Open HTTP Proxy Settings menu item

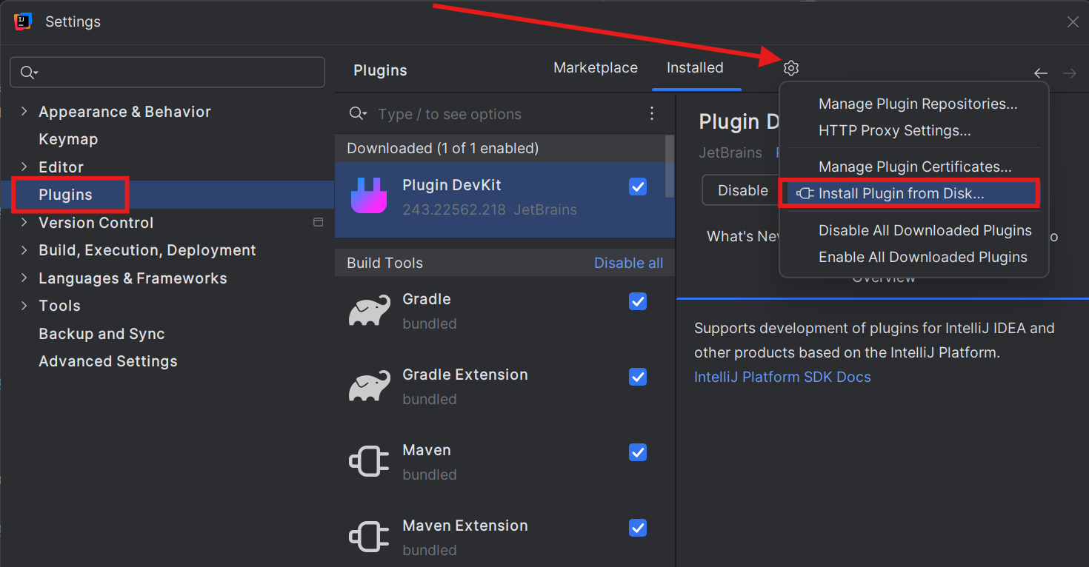(x=895, y=130)
